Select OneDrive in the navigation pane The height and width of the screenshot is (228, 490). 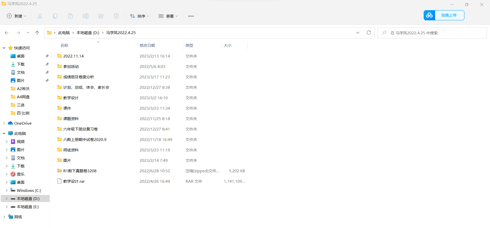[x=23, y=123]
